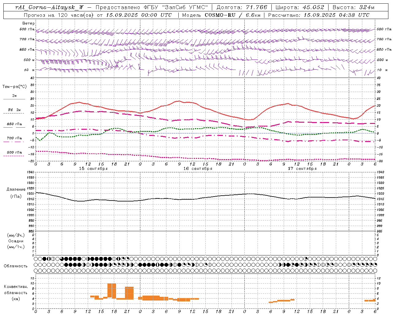Click the (км) convective cloud unit label
Viewport: 393px width, 314px height.
[16, 299]
